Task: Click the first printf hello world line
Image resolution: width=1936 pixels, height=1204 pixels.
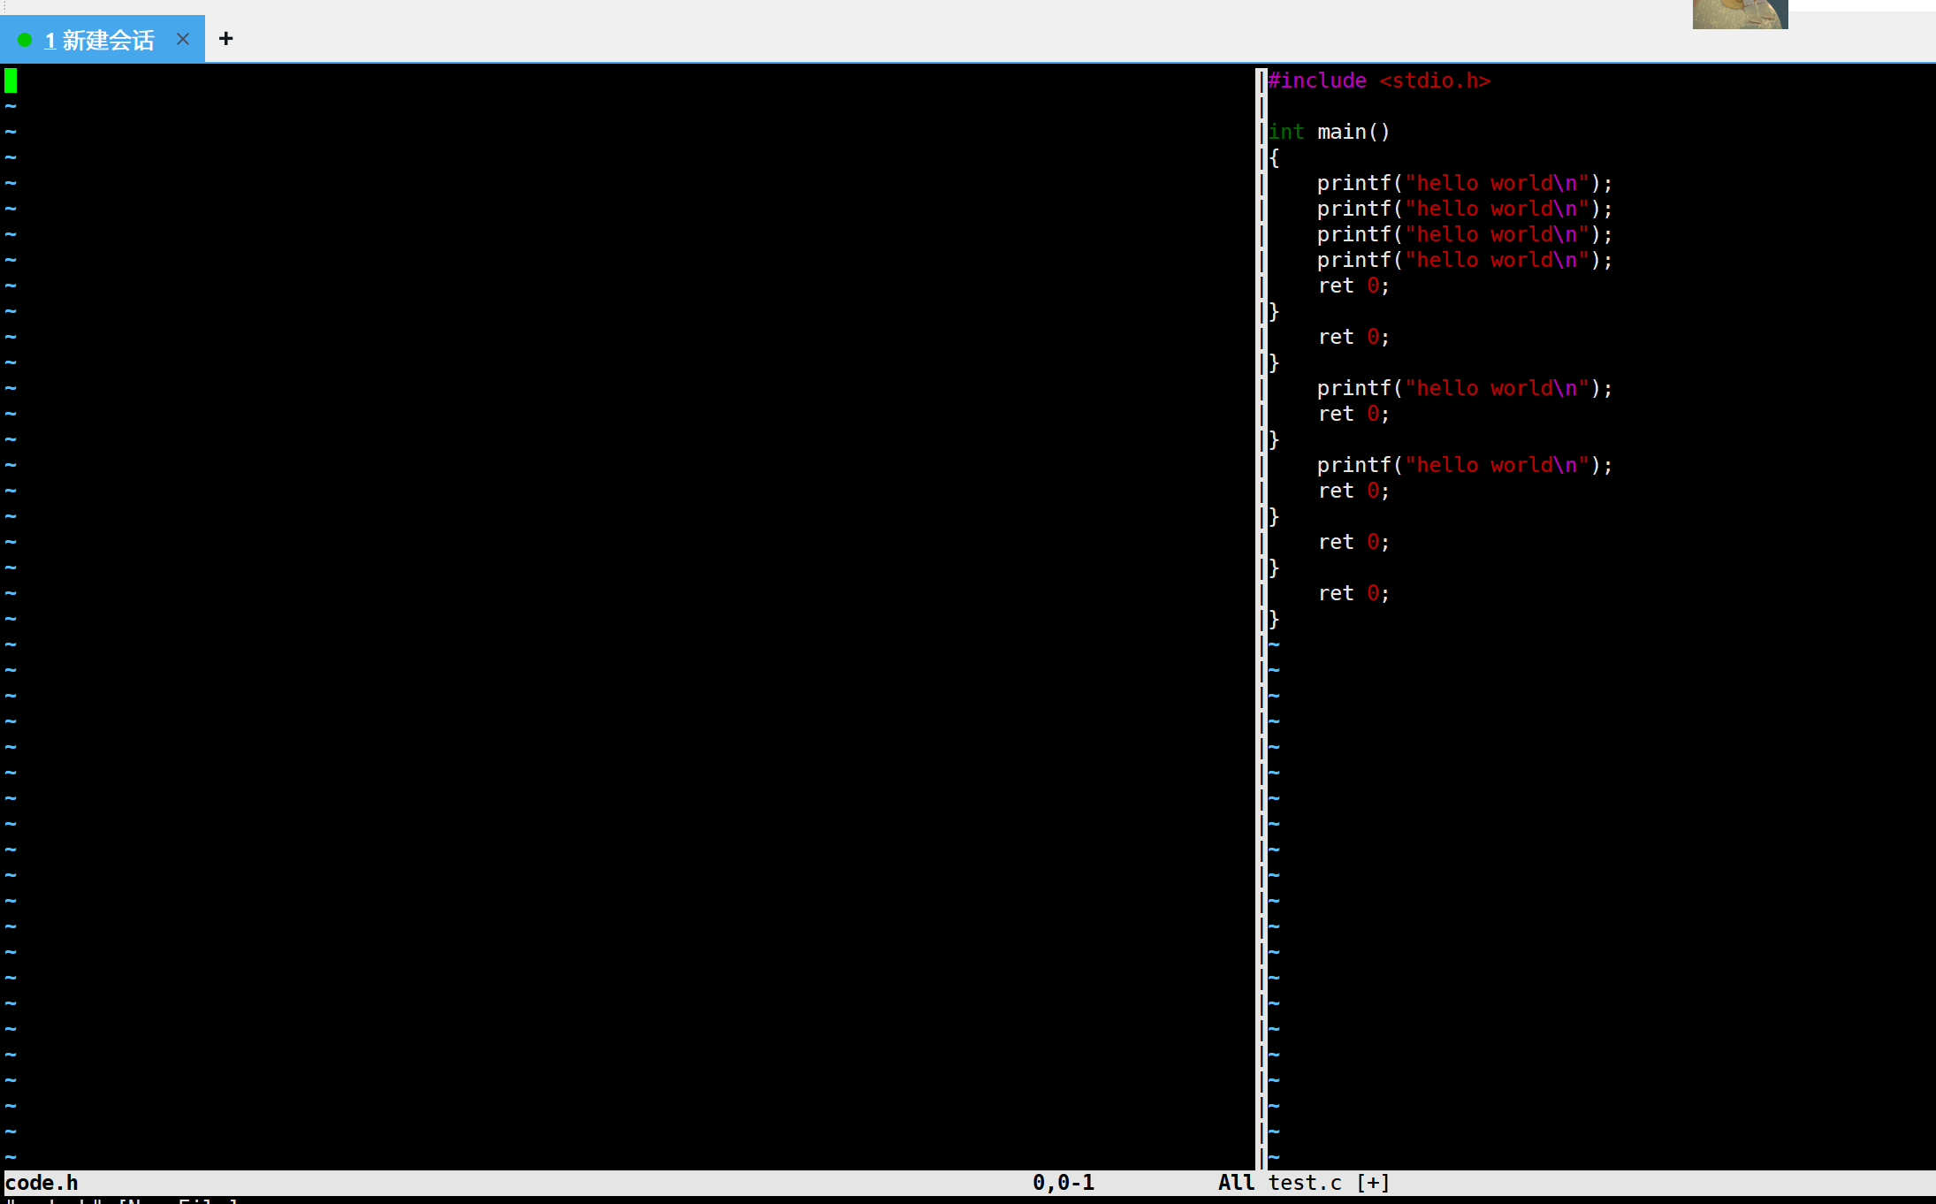Action: click(1464, 183)
